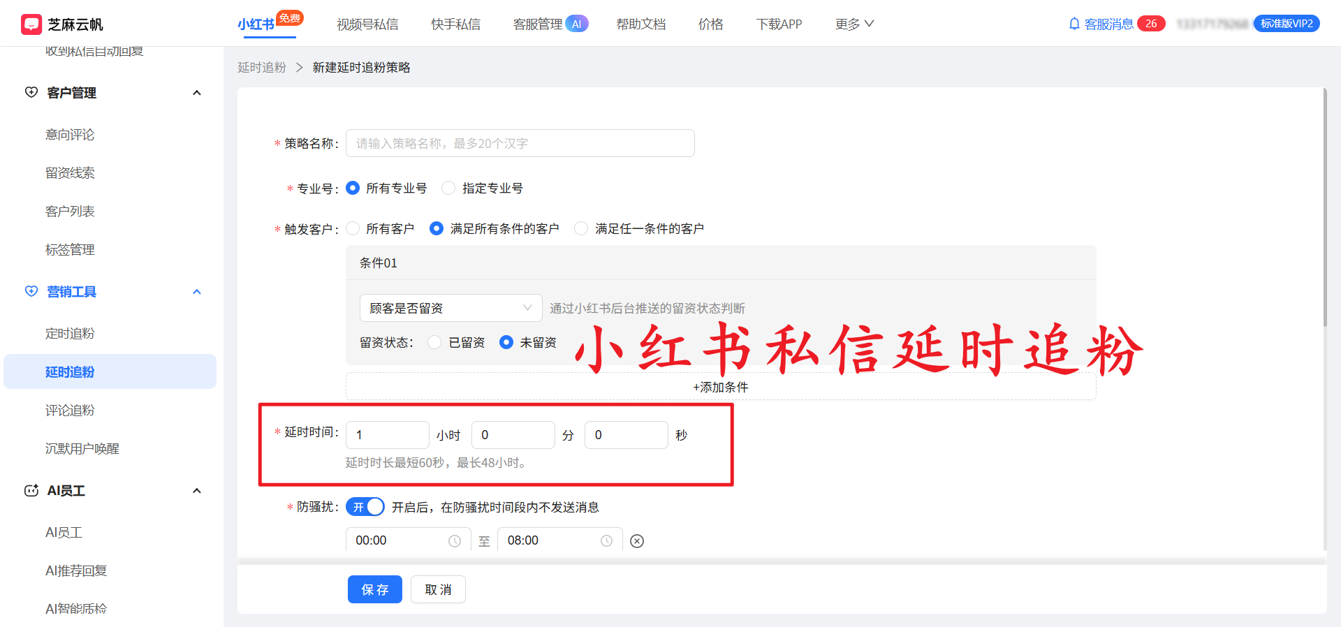Click the clock icon in the 00:00 field
Image resolution: width=1341 pixels, height=627 pixels.
click(x=455, y=541)
